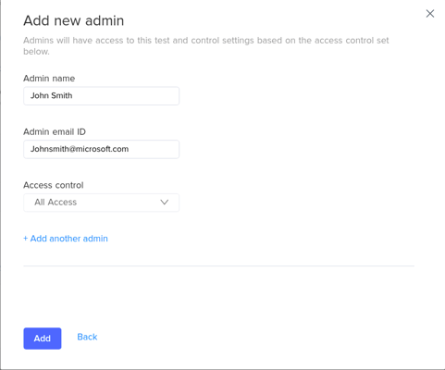Screen dimensions: 445x370
Task: Click the All Access placeholder text
Action: 56,203
